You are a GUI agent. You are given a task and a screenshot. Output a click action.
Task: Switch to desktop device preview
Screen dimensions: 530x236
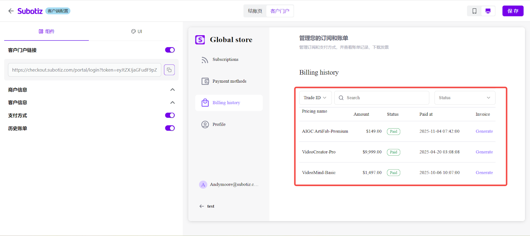click(x=488, y=11)
